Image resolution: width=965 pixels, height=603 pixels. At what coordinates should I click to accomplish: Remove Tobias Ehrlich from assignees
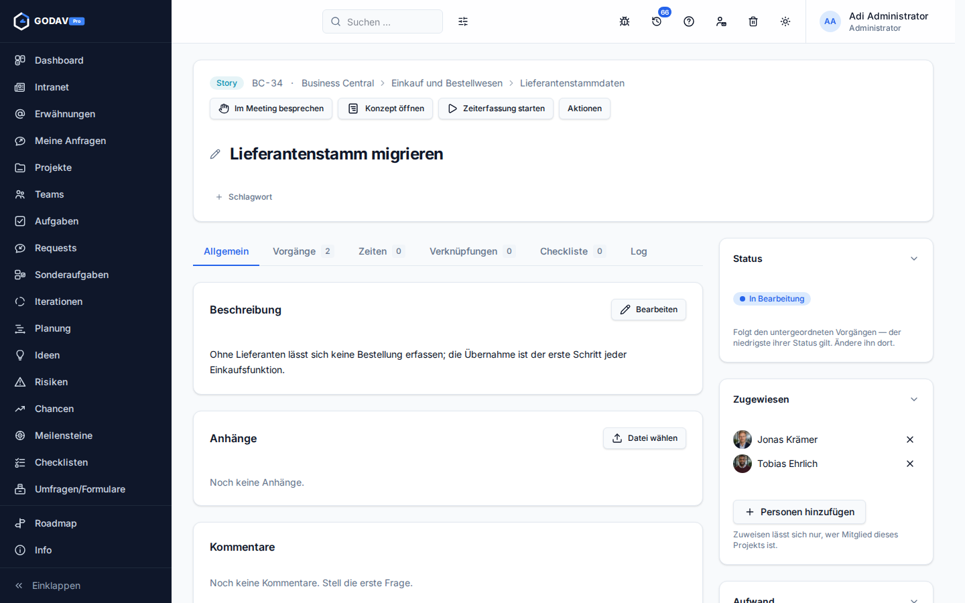click(x=910, y=464)
